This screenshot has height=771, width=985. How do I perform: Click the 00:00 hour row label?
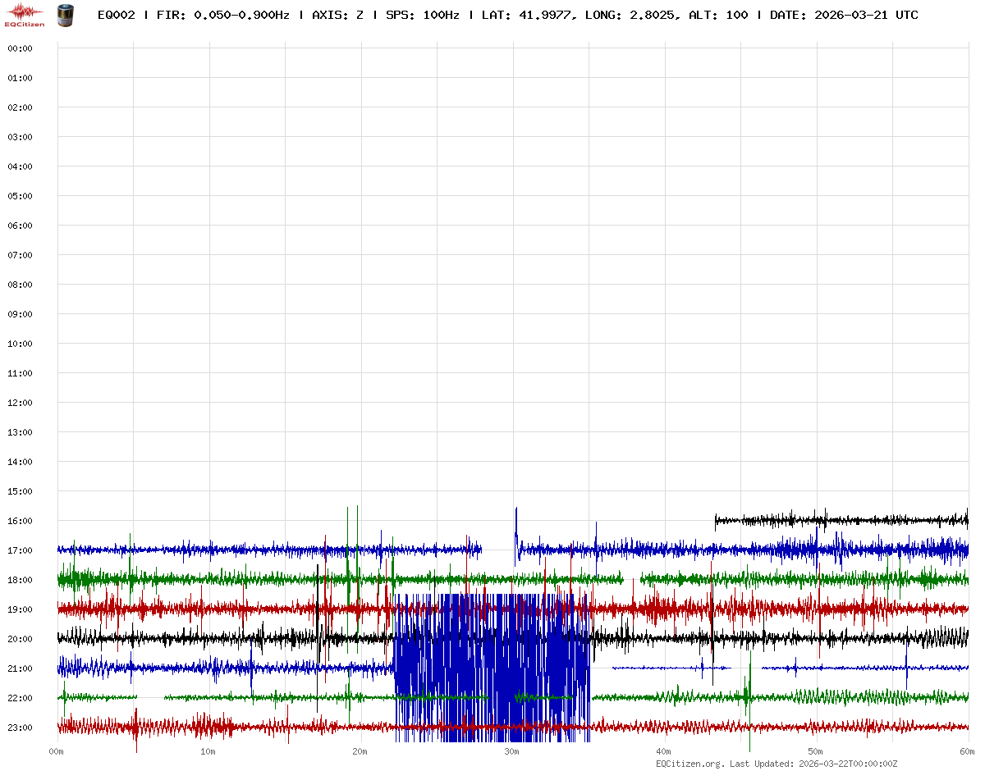[20, 48]
